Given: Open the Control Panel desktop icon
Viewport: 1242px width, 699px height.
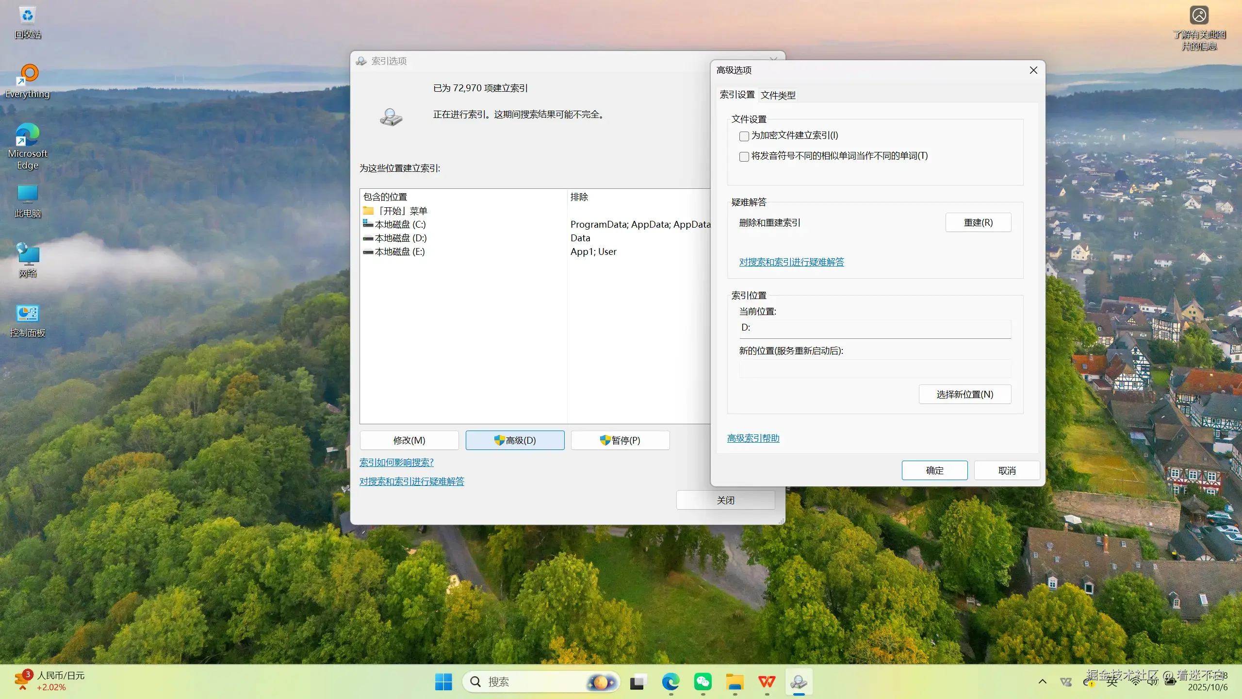Looking at the screenshot, I should 28,320.
